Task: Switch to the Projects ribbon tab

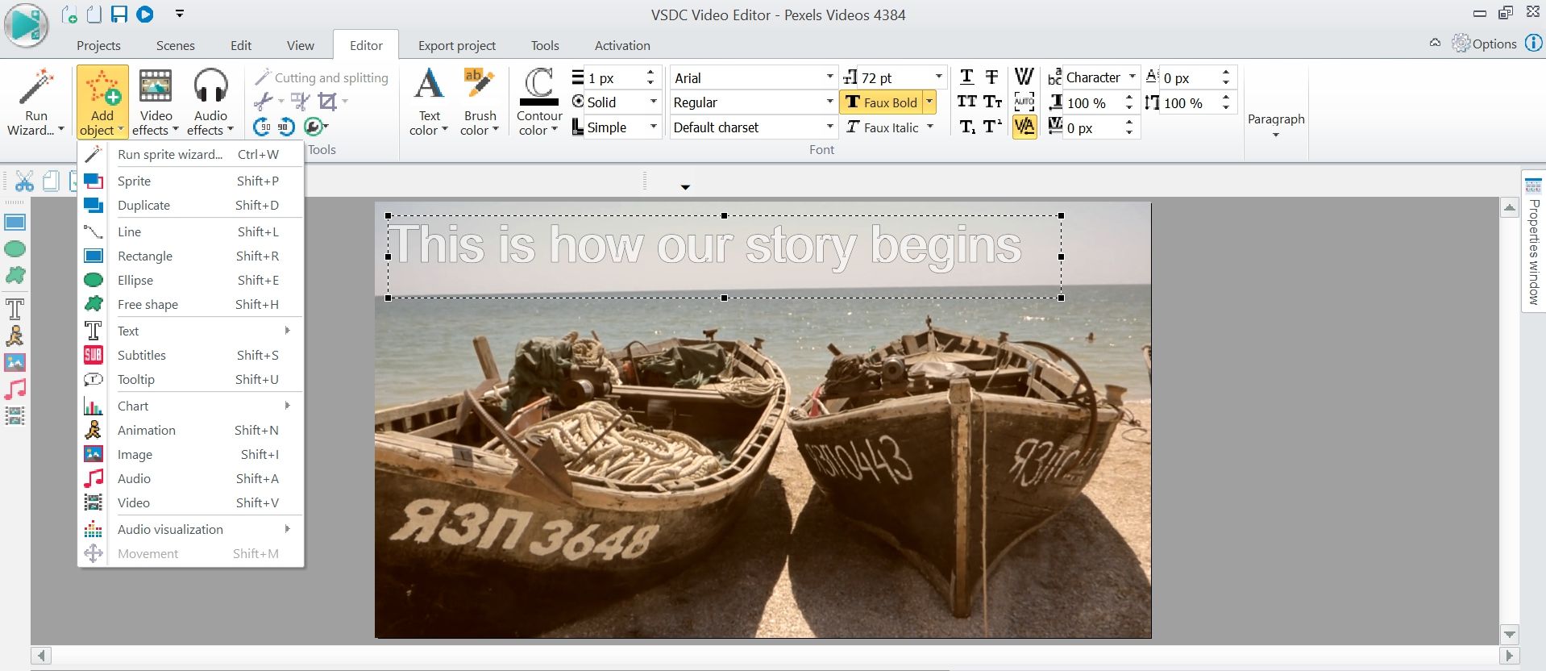Action: pos(98,45)
